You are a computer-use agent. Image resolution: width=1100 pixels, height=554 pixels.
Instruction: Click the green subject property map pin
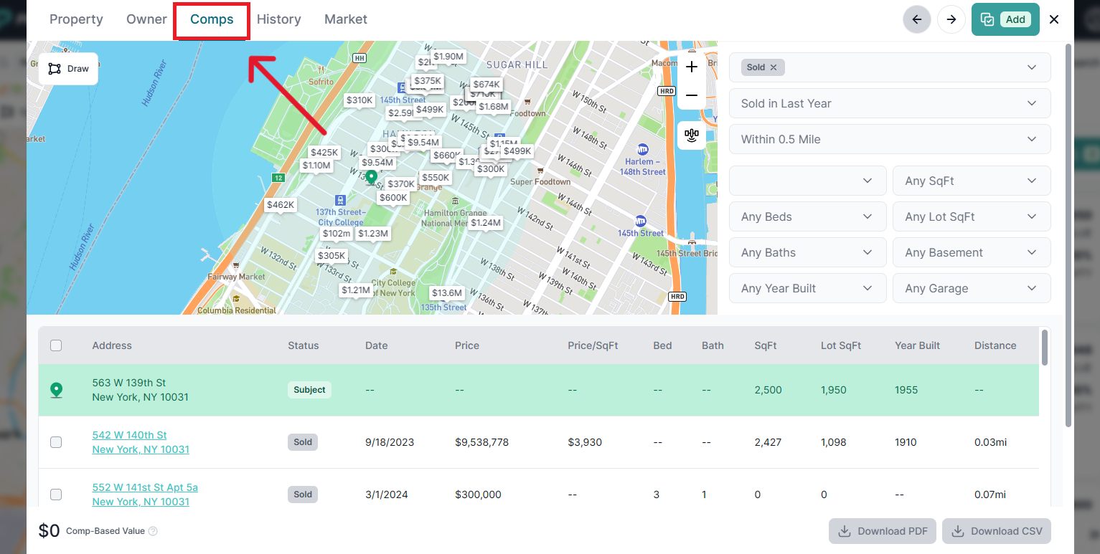(x=371, y=176)
